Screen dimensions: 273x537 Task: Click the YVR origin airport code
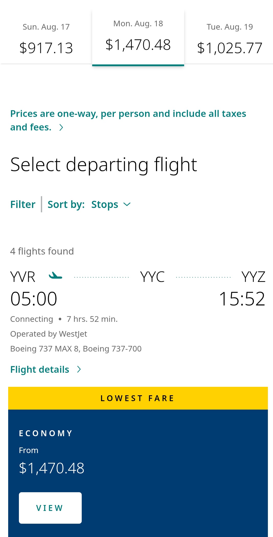point(23,277)
